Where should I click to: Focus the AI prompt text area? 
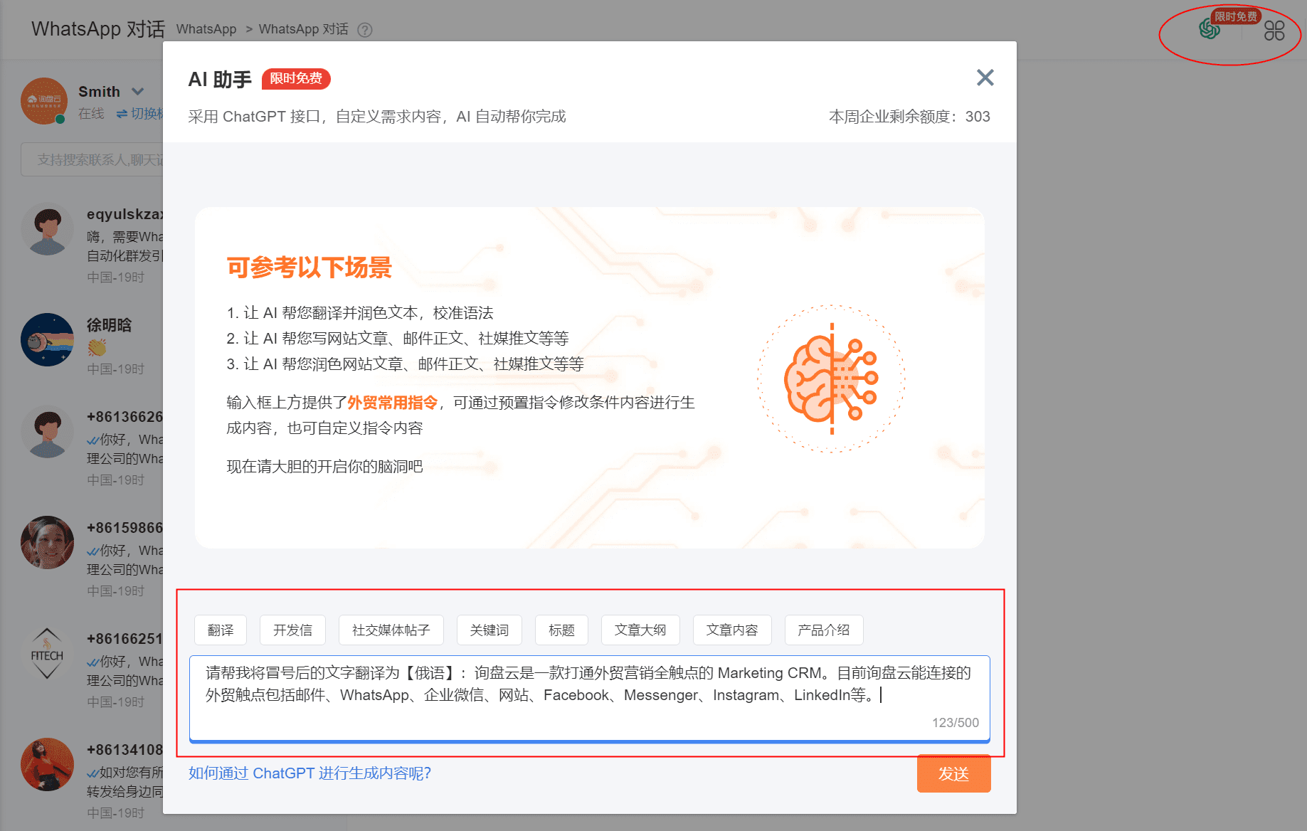[590, 698]
